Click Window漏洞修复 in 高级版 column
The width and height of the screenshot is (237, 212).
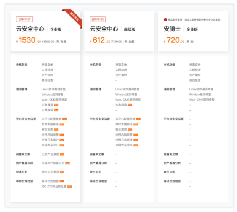126,94
